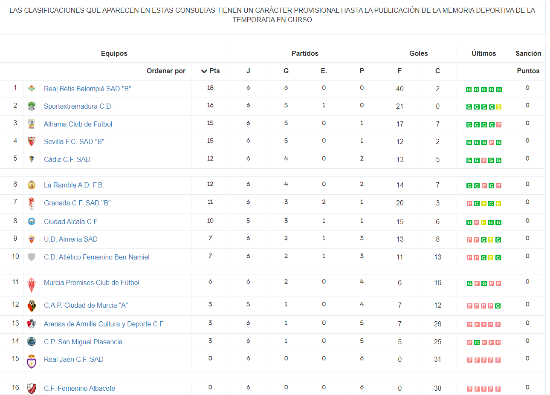Viewport: 550px width, 395px height.
Task: Open Alhama Club de Fútbol link
Action: [x=78, y=124]
